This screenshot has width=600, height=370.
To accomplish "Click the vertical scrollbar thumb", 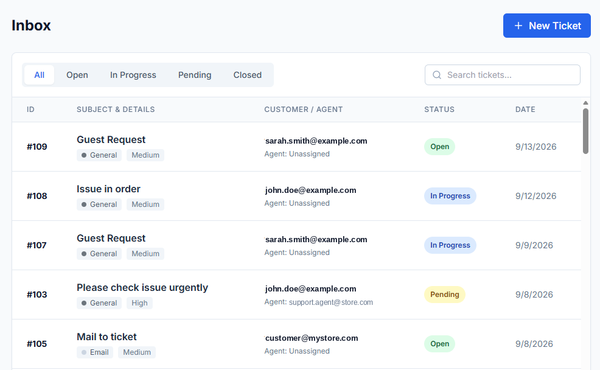I will (x=585, y=131).
